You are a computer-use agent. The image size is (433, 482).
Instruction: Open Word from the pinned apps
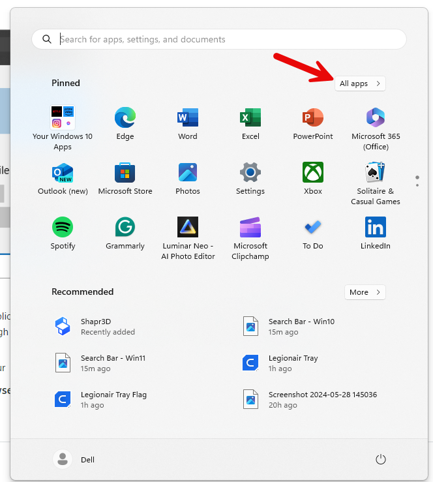pyautogui.click(x=187, y=123)
